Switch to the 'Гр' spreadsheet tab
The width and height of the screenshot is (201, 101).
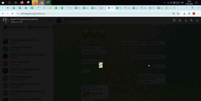(94, 8)
